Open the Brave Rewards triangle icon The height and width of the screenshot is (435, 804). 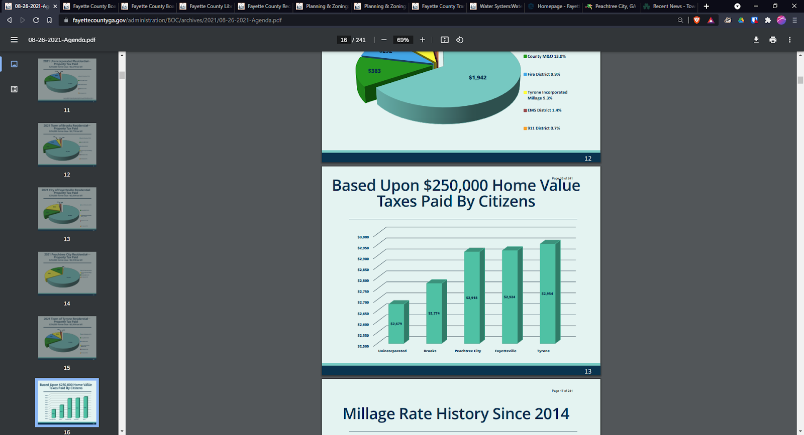tap(711, 20)
